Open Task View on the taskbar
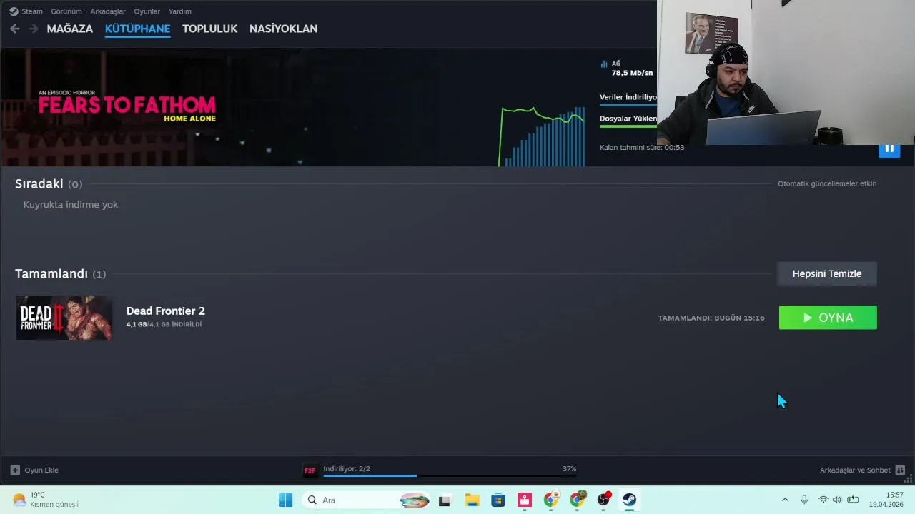This screenshot has width=915, height=514. coord(445,500)
